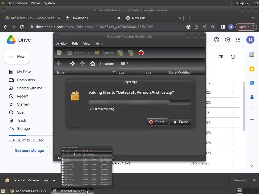
Task: Click Get more storage button
Action: click(29, 151)
